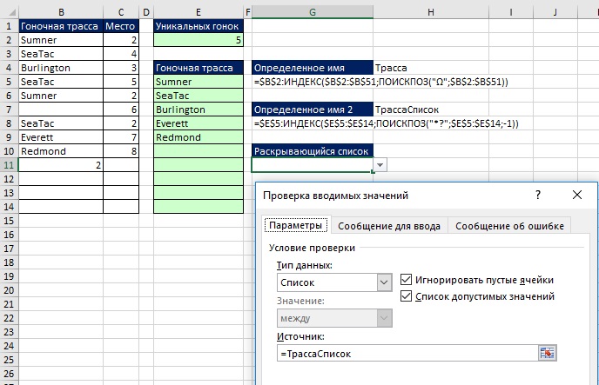Select column E header
Viewport: 599px width, 385px height.
tap(199, 11)
